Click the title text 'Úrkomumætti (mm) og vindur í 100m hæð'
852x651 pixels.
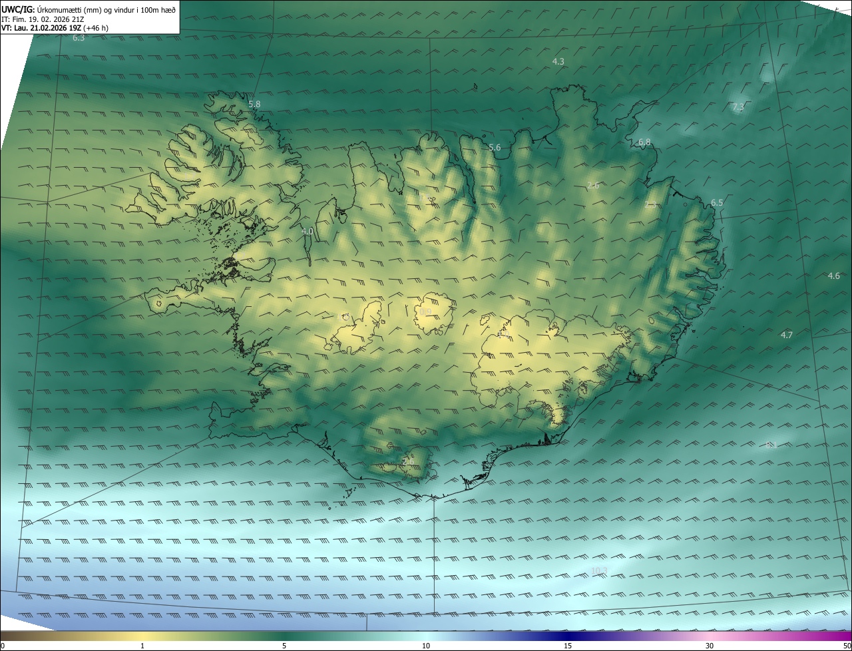tap(106, 9)
